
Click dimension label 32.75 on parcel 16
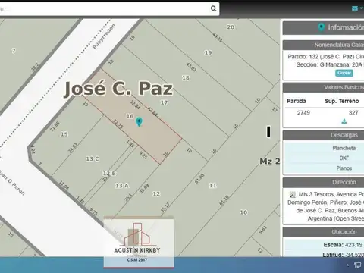[118, 124]
